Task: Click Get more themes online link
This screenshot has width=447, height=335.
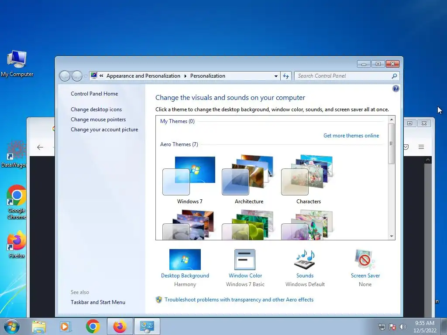Action: (351, 136)
